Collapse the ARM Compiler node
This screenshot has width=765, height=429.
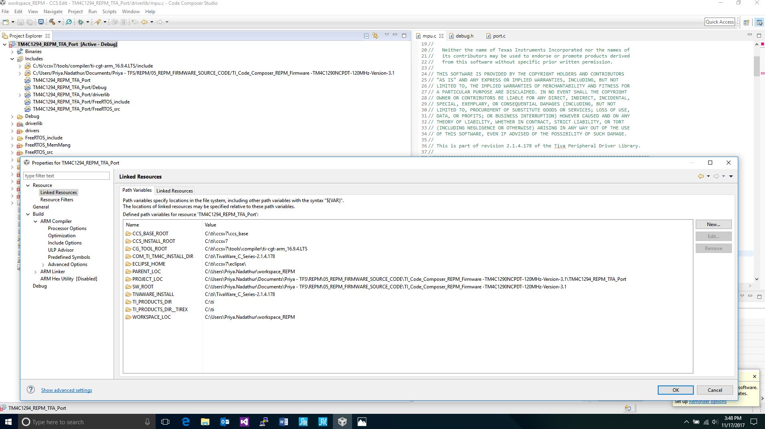point(36,221)
